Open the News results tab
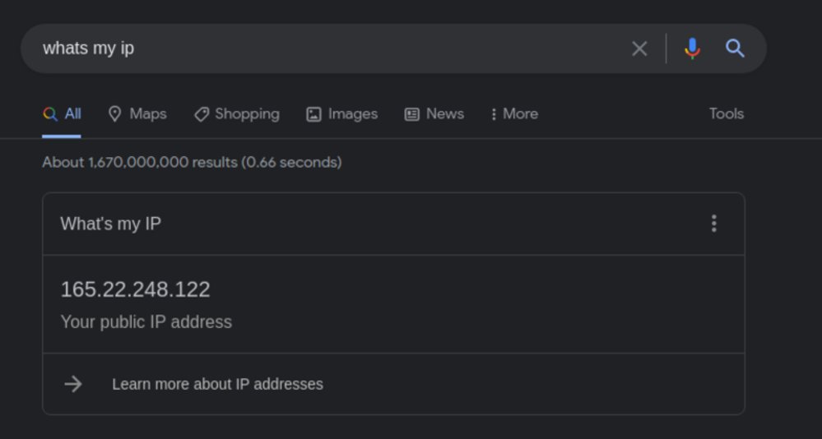 [434, 113]
